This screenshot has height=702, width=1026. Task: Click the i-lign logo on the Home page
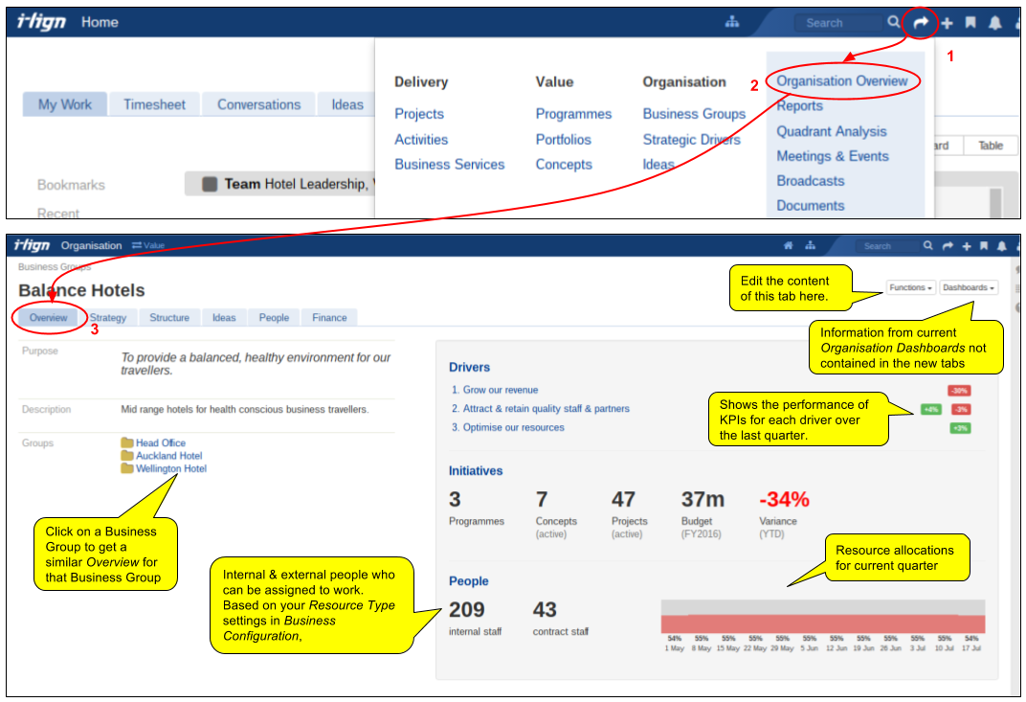[x=40, y=22]
